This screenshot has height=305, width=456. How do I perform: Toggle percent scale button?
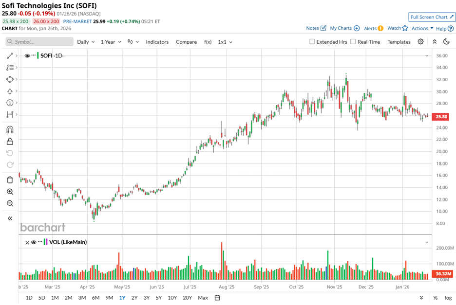point(436,298)
